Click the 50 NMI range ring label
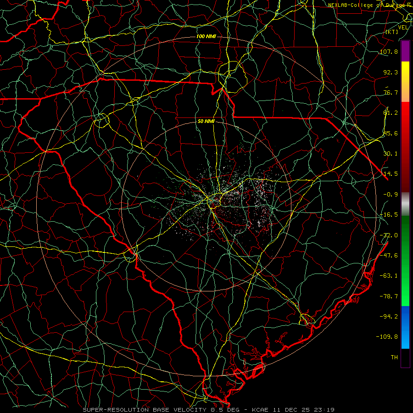 pos(206,122)
